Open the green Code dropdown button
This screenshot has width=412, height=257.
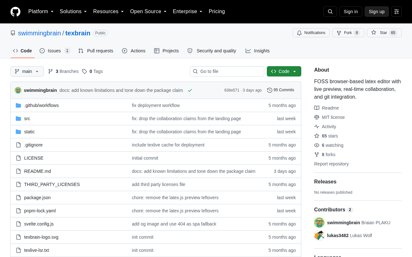point(284,71)
